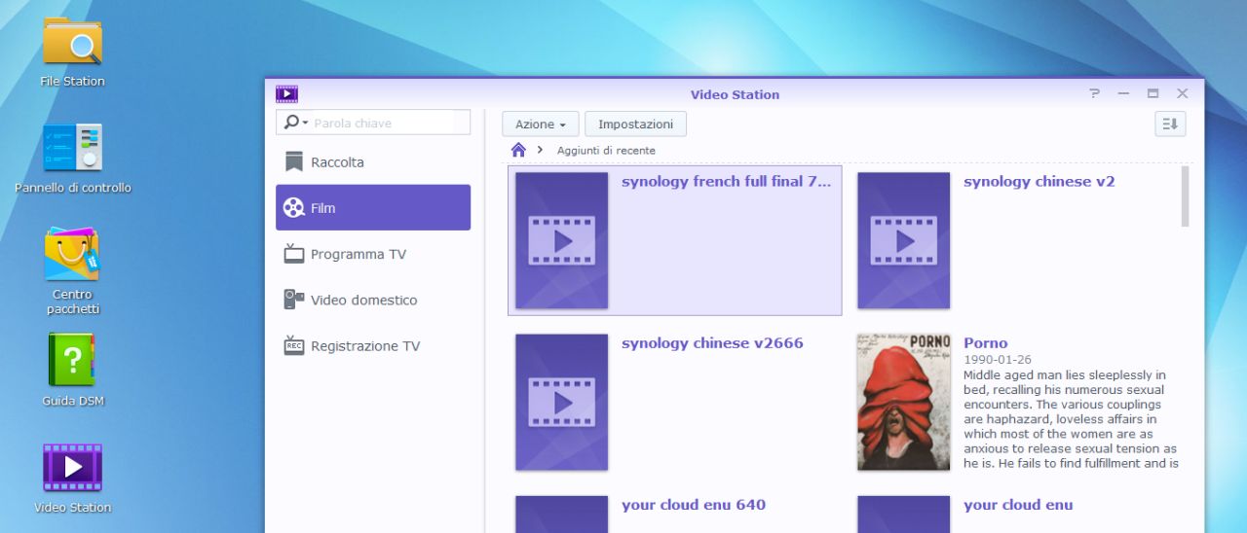This screenshot has height=533, width=1247.
Task: Open synology chinese v2 title link
Action: [1039, 181]
